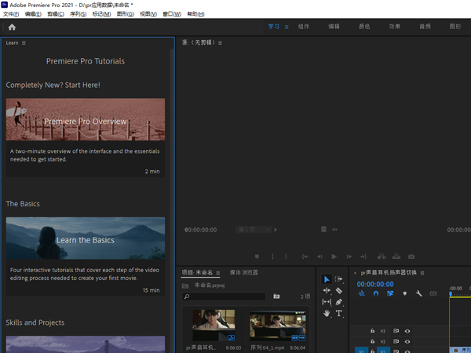Start the Premiere Pro Overview tutorial

pos(86,119)
